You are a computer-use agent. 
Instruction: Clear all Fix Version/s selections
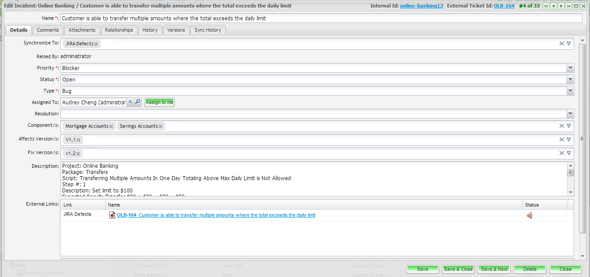tap(561, 153)
